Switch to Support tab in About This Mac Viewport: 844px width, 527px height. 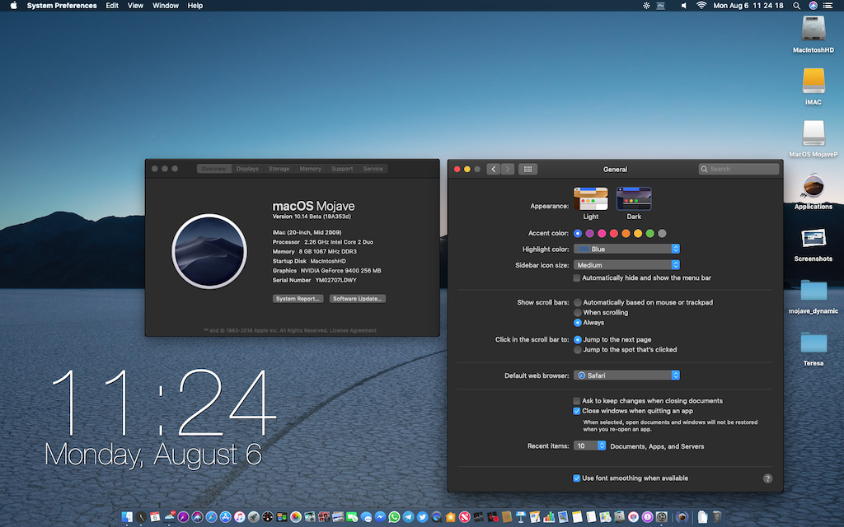pyautogui.click(x=342, y=169)
